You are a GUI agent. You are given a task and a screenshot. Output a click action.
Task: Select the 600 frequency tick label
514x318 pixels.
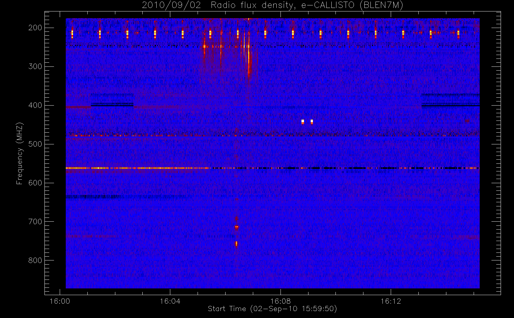(35, 183)
